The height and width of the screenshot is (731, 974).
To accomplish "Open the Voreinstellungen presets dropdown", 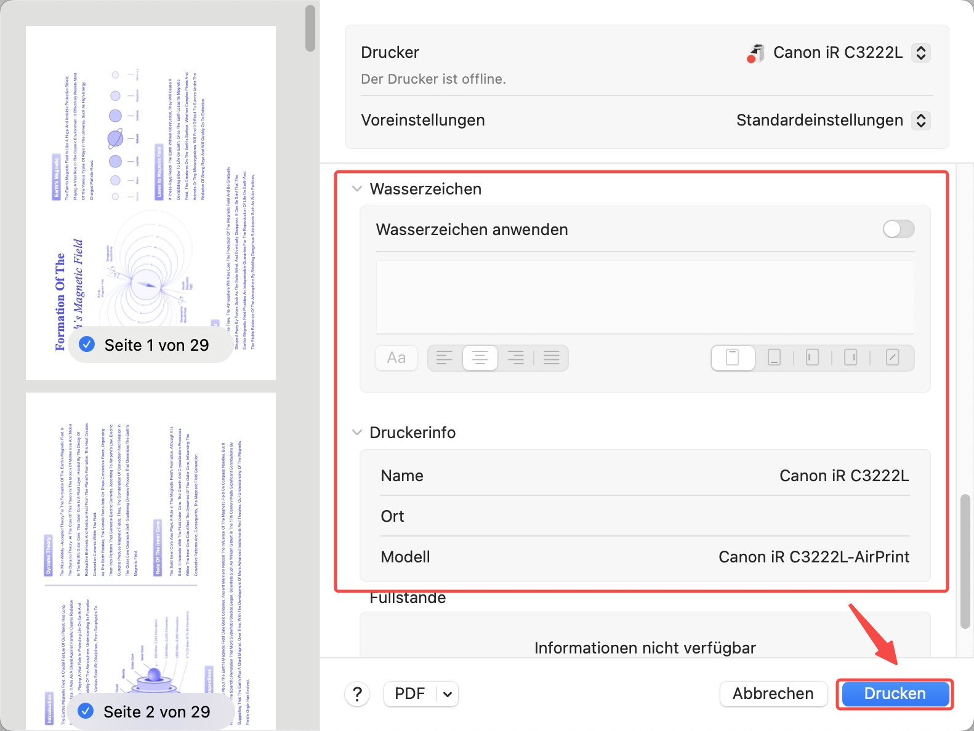I will coord(921,120).
